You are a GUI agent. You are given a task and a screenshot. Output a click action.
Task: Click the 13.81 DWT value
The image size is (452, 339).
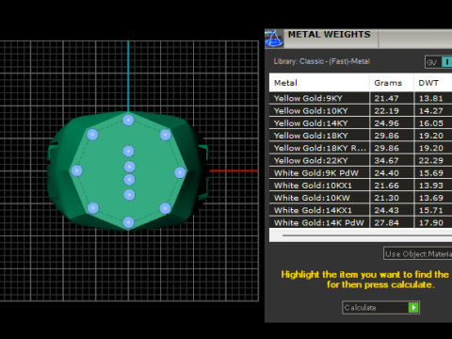click(431, 98)
